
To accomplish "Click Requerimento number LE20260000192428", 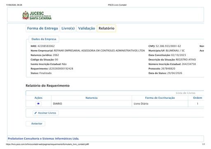I will [x=61, y=69].
